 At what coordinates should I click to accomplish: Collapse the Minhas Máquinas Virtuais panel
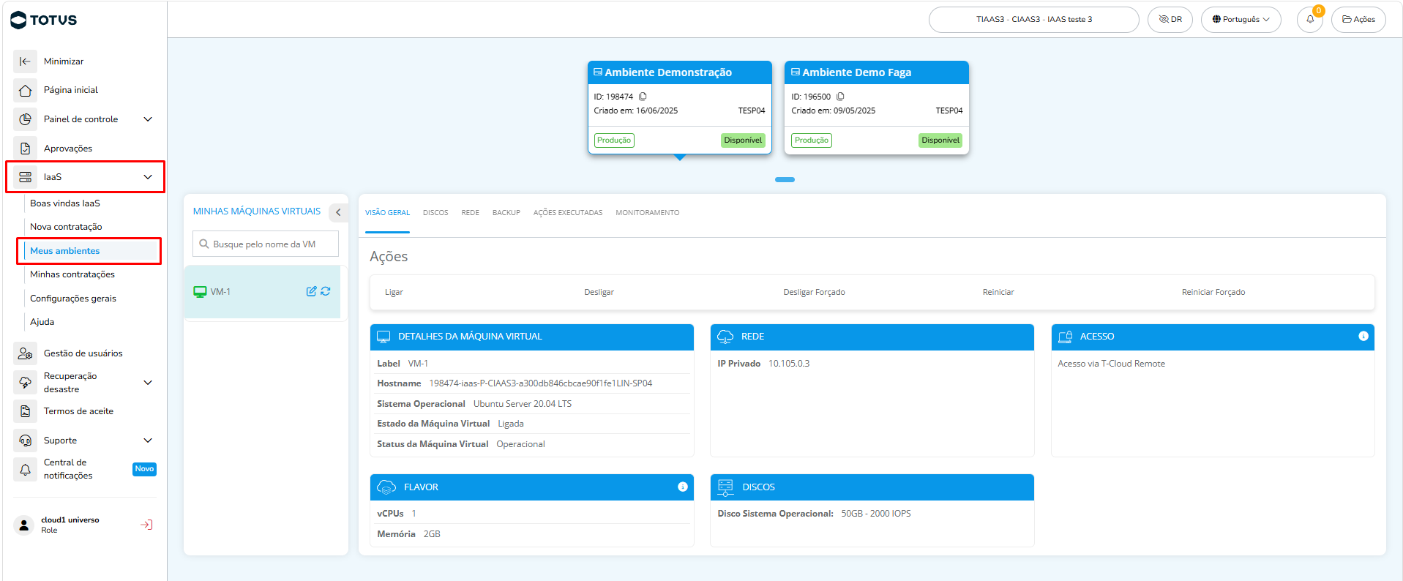(338, 212)
